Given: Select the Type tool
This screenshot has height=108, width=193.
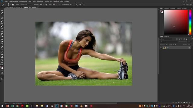Looking at the screenshot, I should coord(2,44).
